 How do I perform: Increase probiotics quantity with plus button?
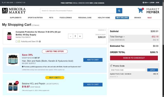coord(80,36)
